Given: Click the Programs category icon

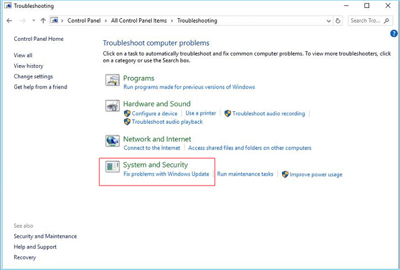Looking at the screenshot, I should point(113,80).
